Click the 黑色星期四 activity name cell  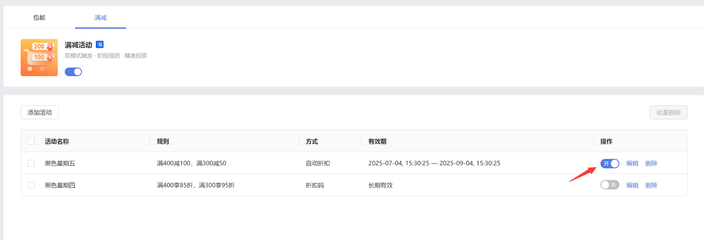pos(60,185)
